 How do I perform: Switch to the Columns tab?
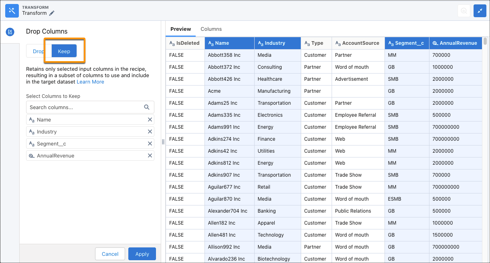pos(211,29)
